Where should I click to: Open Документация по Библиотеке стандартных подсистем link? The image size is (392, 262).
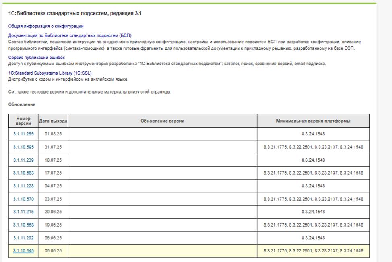point(70,35)
